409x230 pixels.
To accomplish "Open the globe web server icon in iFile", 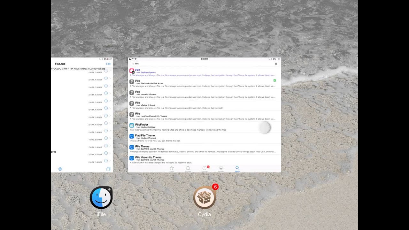I will click(x=60, y=169).
